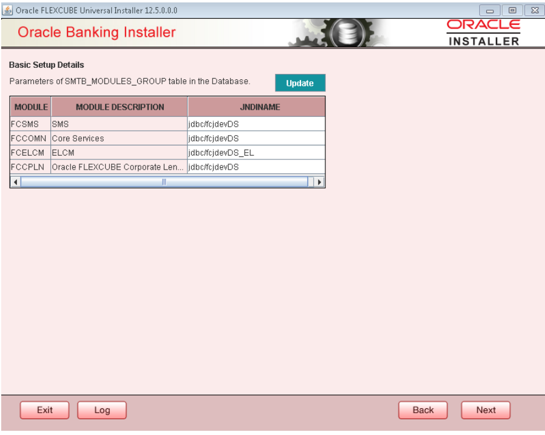This screenshot has width=545, height=435.
Task: Click Oracle FLEXCUBE Corporate Len... description cell
Action: [120, 167]
